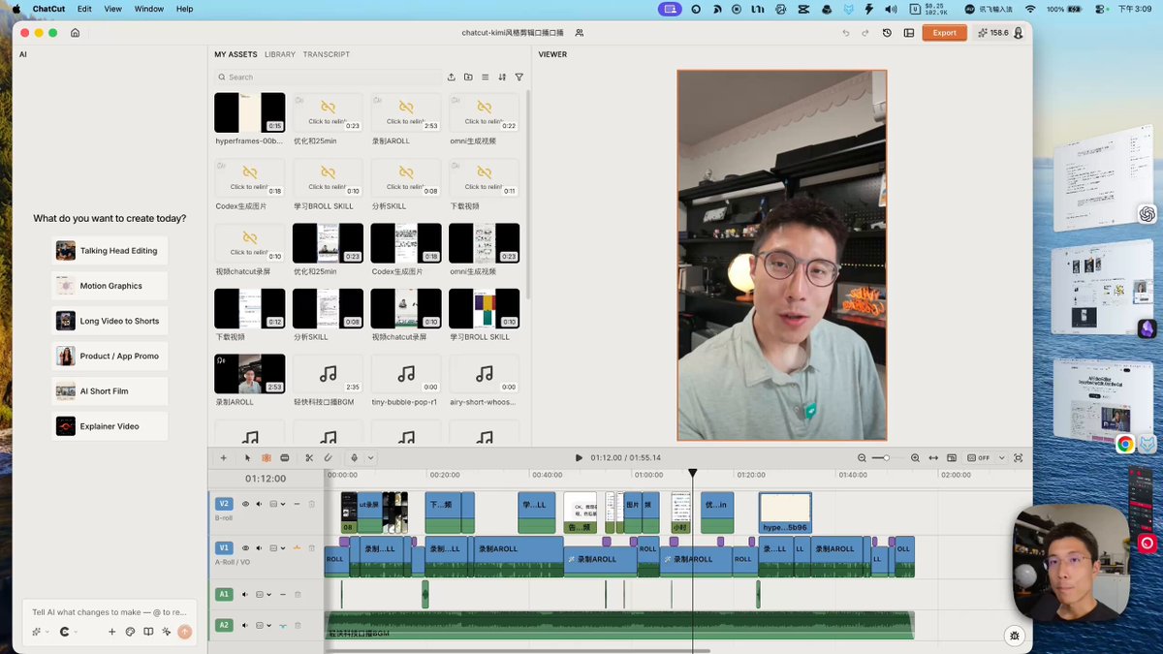The height and width of the screenshot is (654, 1163).
Task: Create a new folder in My Assets
Action: point(468,78)
